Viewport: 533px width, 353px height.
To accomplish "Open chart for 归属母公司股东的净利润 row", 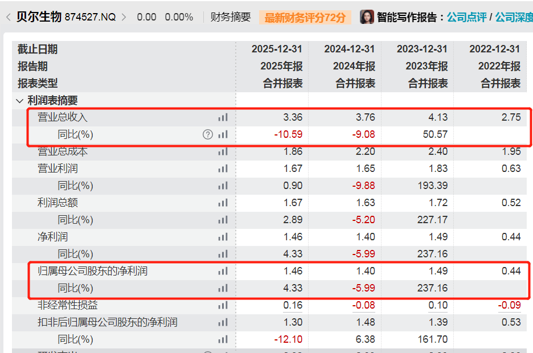I will click(223, 271).
